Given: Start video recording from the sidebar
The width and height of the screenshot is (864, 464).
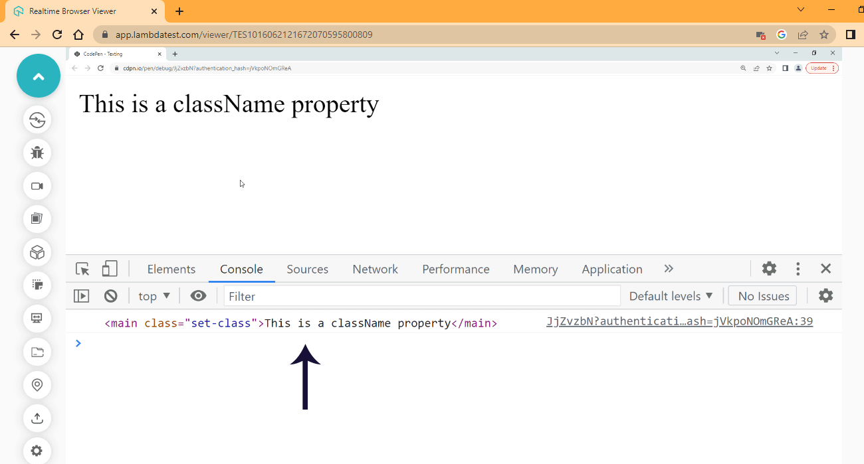Looking at the screenshot, I should (38, 186).
